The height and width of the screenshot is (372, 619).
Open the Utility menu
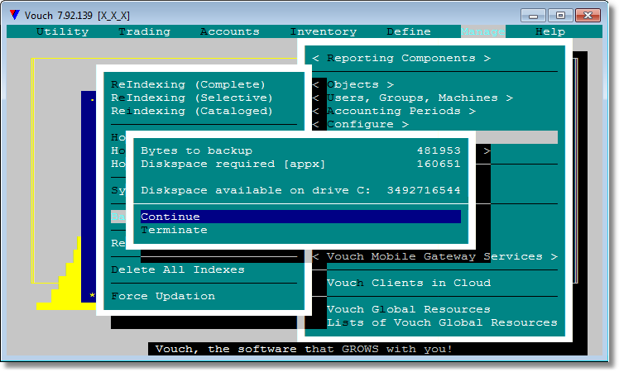coord(62,31)
